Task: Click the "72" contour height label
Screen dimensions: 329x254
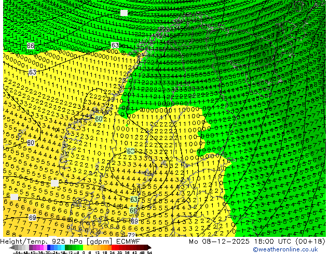Action: coord(131,235)
